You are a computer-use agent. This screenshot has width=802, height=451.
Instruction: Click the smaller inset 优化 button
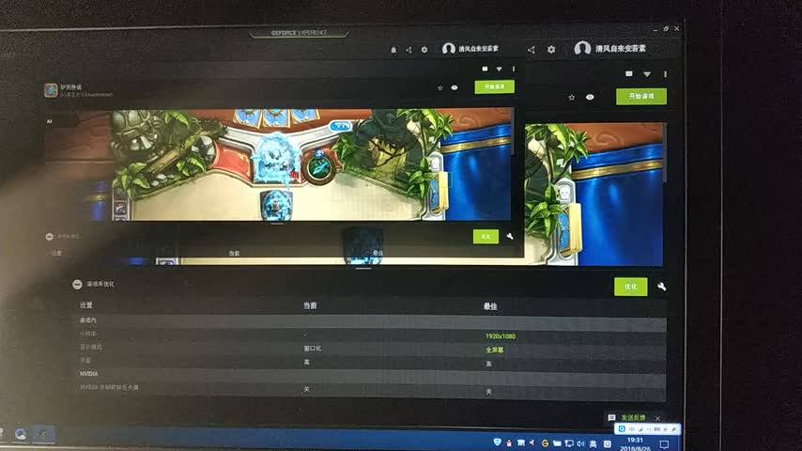pos(486,237)
